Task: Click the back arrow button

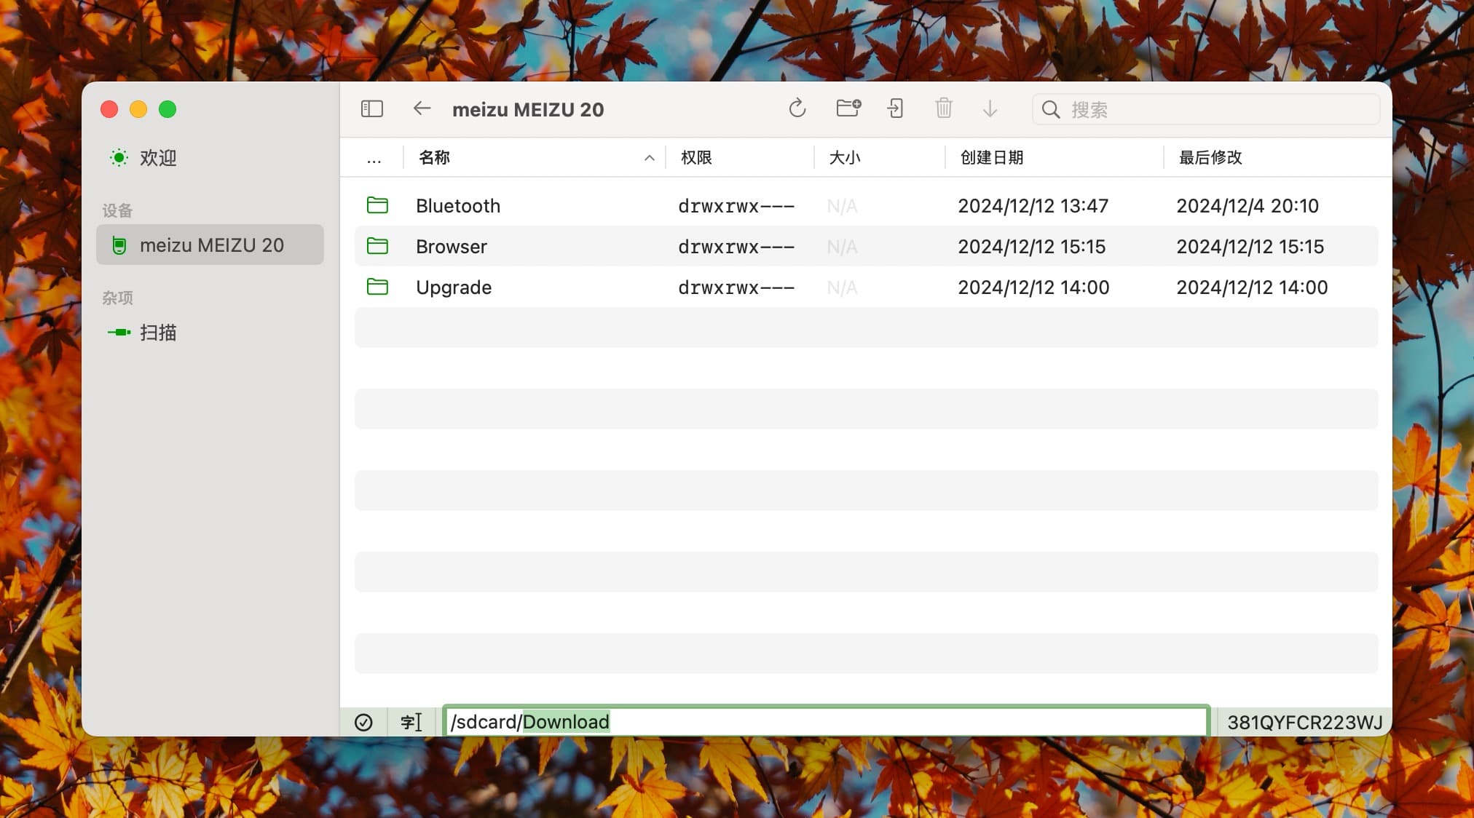Action: point(422,109)
